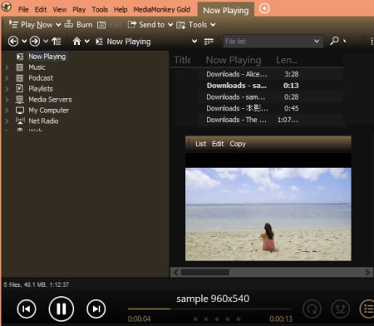Image resolution: width=374 pixels, height=326 pixels.
Task: Click the beach video preview
Action: (268, 215)
